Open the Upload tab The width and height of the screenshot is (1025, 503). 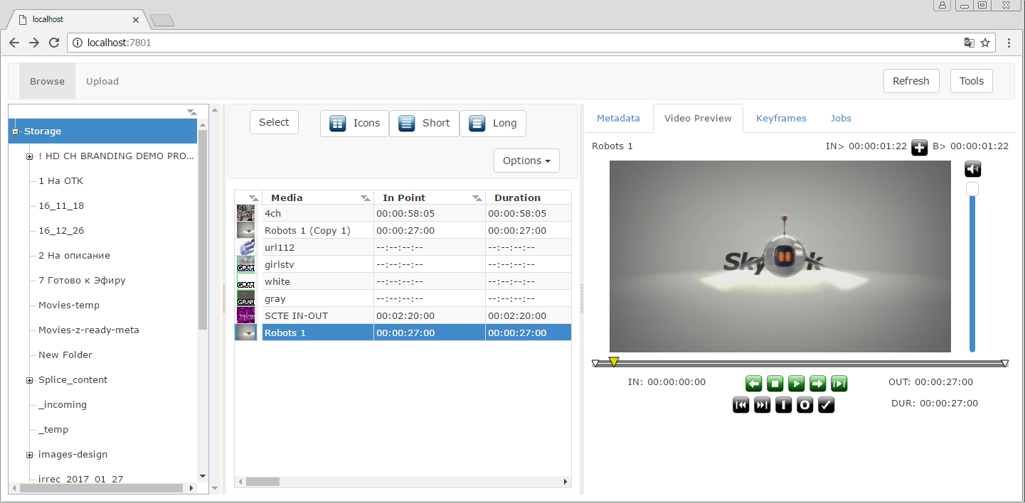(102, 81)
